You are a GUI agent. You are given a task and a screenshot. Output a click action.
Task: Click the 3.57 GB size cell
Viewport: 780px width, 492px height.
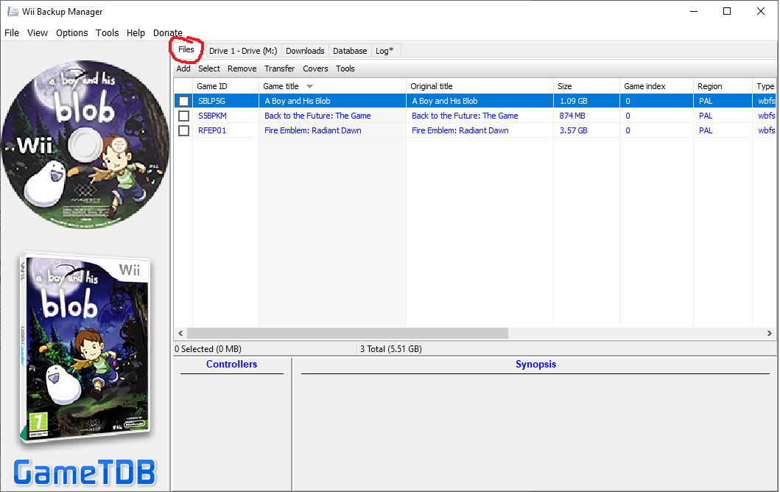point(573,131)
